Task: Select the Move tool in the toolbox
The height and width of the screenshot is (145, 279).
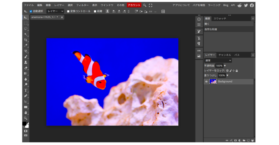Action: (x=26, y=18)
